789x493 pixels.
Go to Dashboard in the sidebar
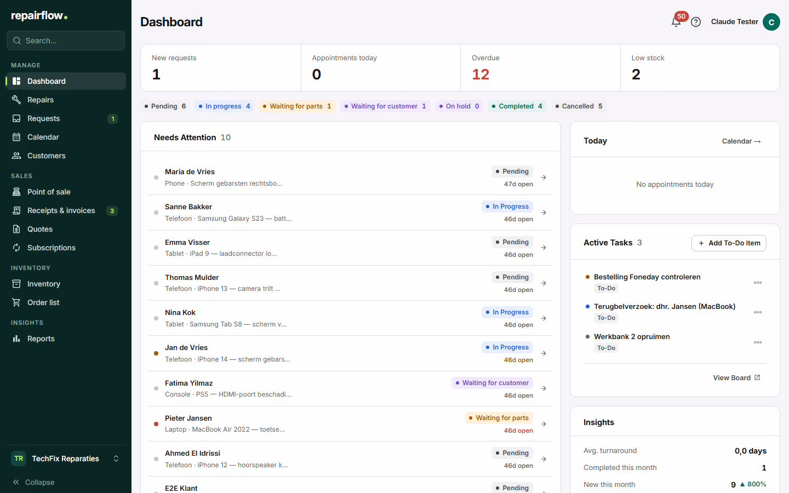click(66, 81)
